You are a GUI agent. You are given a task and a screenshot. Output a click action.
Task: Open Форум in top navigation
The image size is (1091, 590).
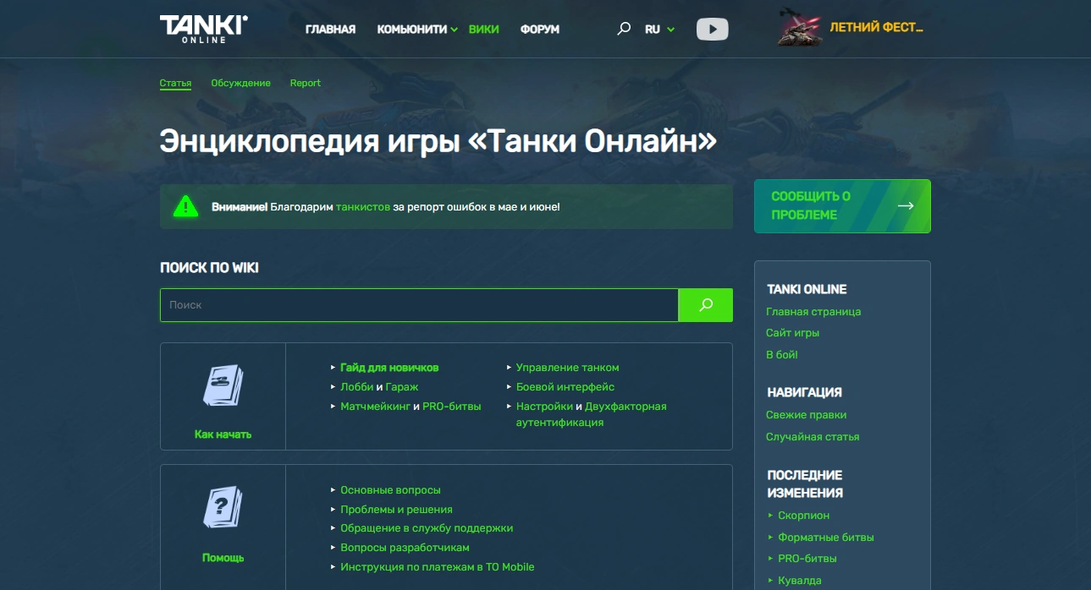540,29
